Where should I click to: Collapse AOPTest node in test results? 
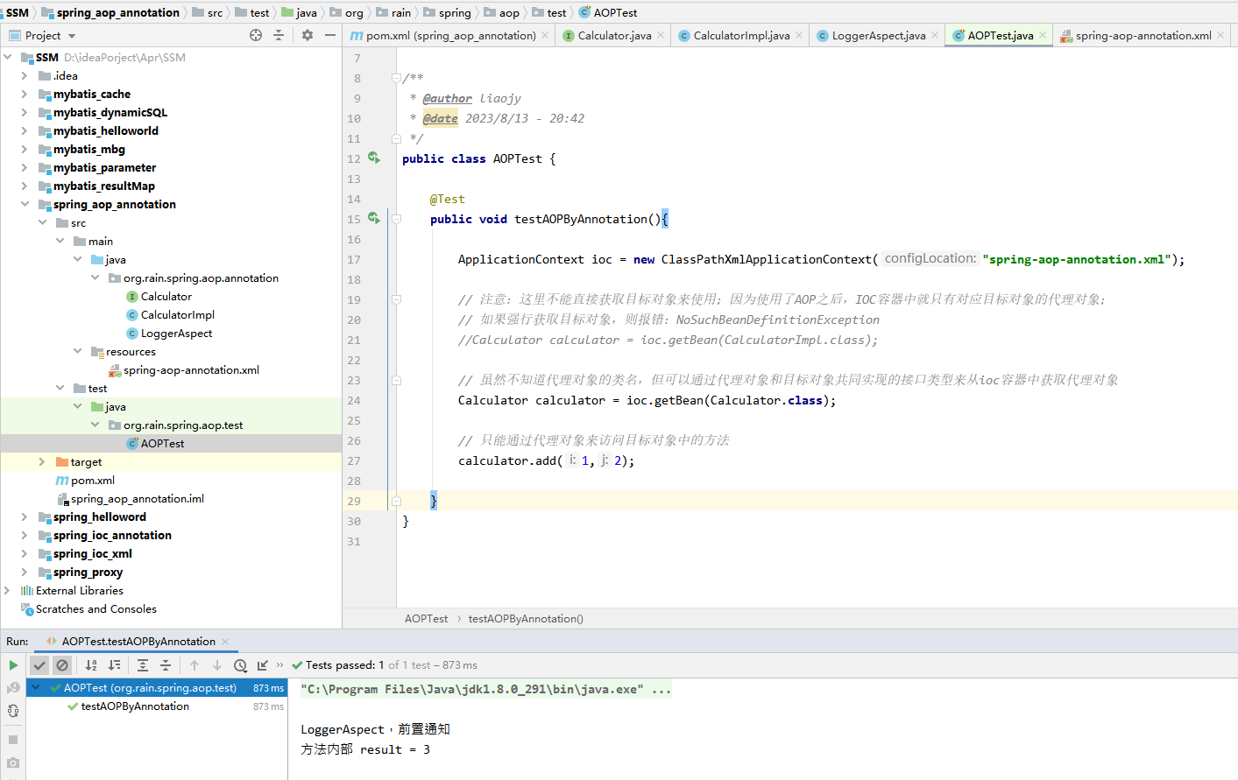36,688
